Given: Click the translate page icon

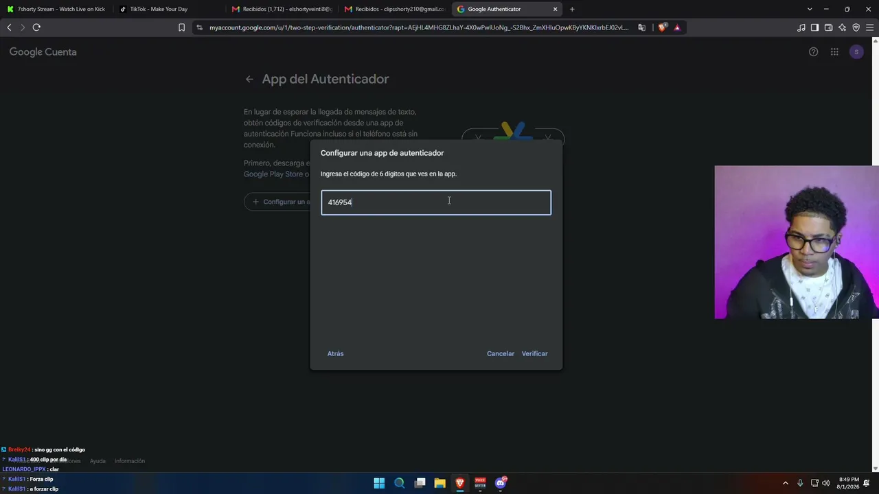Looking at the screenshot, I should coord(641,27).
